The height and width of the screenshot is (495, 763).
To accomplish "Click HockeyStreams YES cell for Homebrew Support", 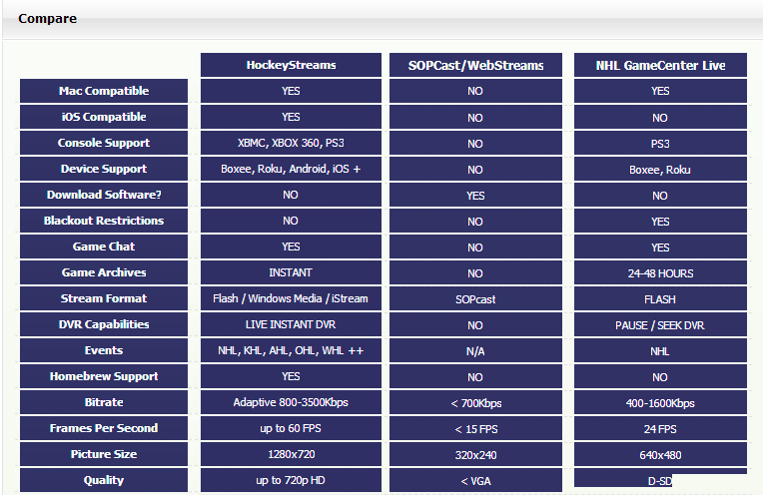I will click(291, 376).
